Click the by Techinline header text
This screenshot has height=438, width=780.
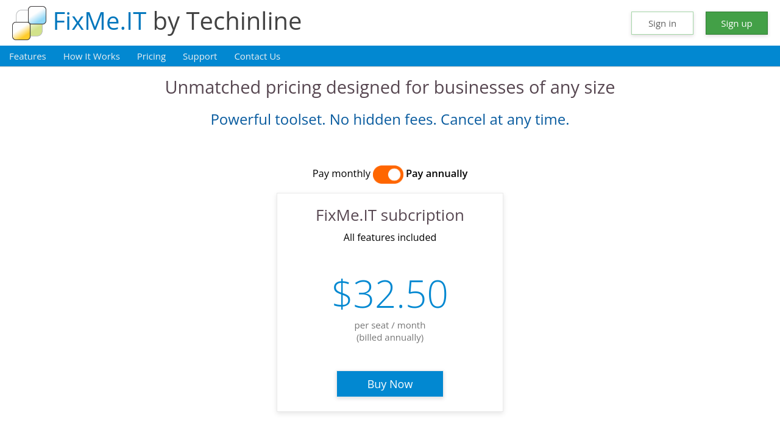pos(227,21)
